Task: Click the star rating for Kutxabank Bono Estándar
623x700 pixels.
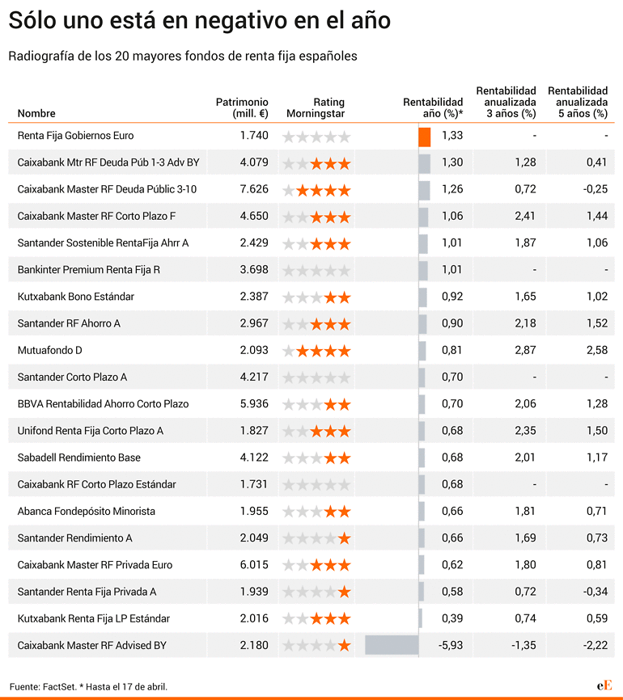Action: click(x=316, y=297)
